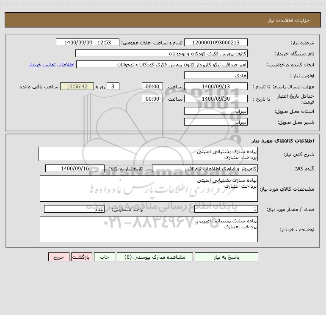Screen dimensions: 326x315
Task: Click the label استان محل تحویل
Action: point(294,111)
